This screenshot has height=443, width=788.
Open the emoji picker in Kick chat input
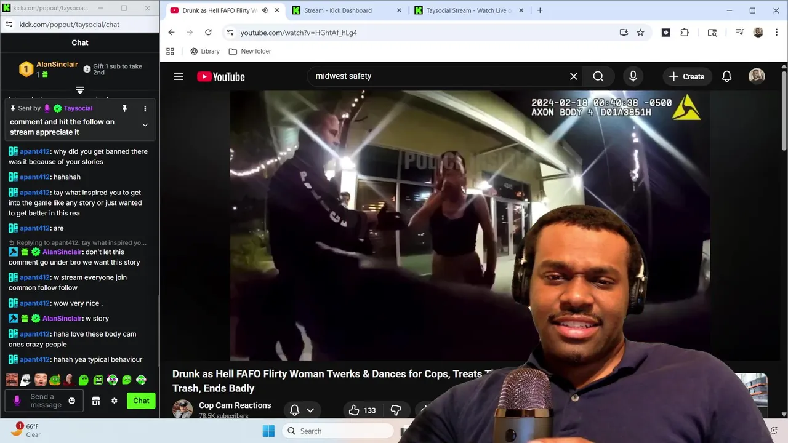[71, 401]
